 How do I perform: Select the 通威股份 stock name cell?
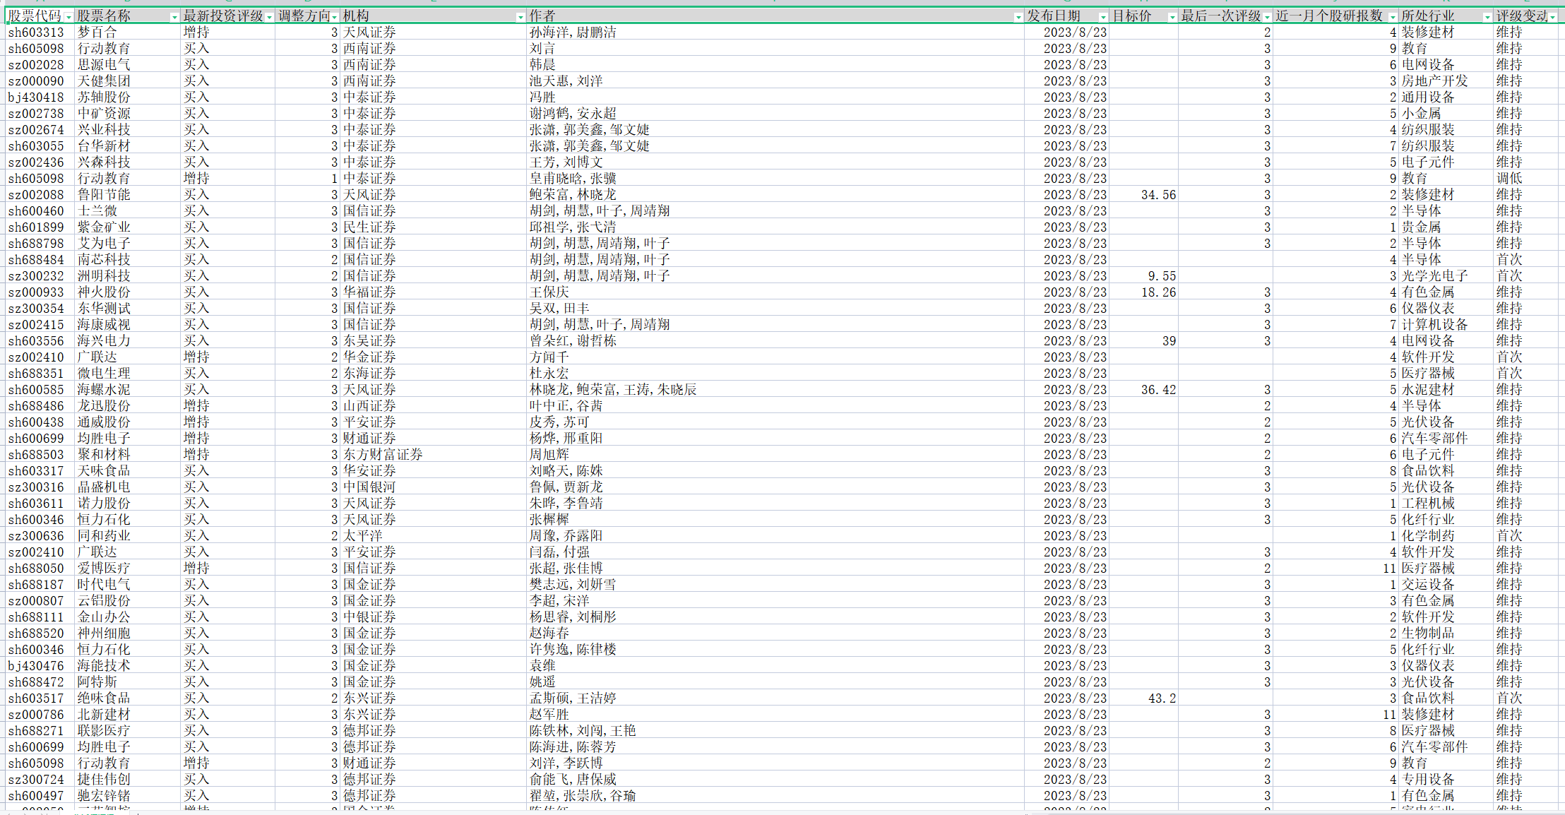(127, 422)
